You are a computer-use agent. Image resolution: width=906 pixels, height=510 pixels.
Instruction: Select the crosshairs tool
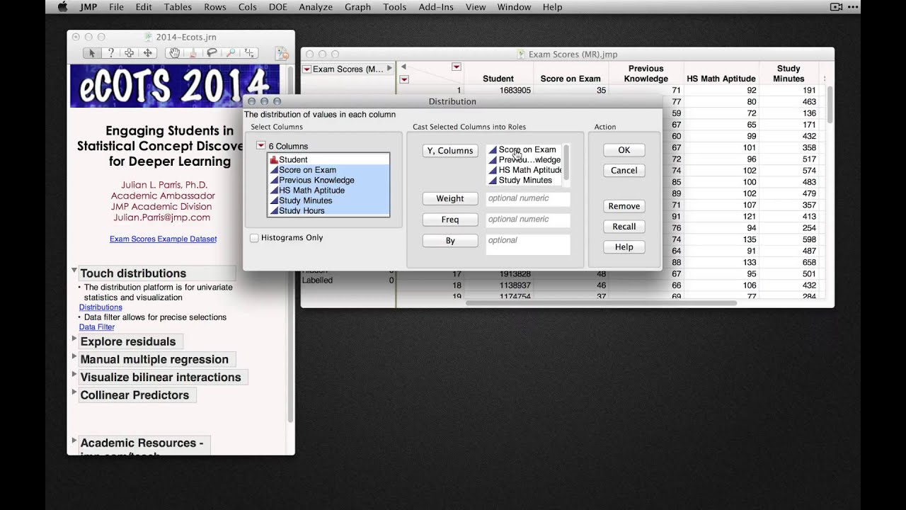click(248, 53)
